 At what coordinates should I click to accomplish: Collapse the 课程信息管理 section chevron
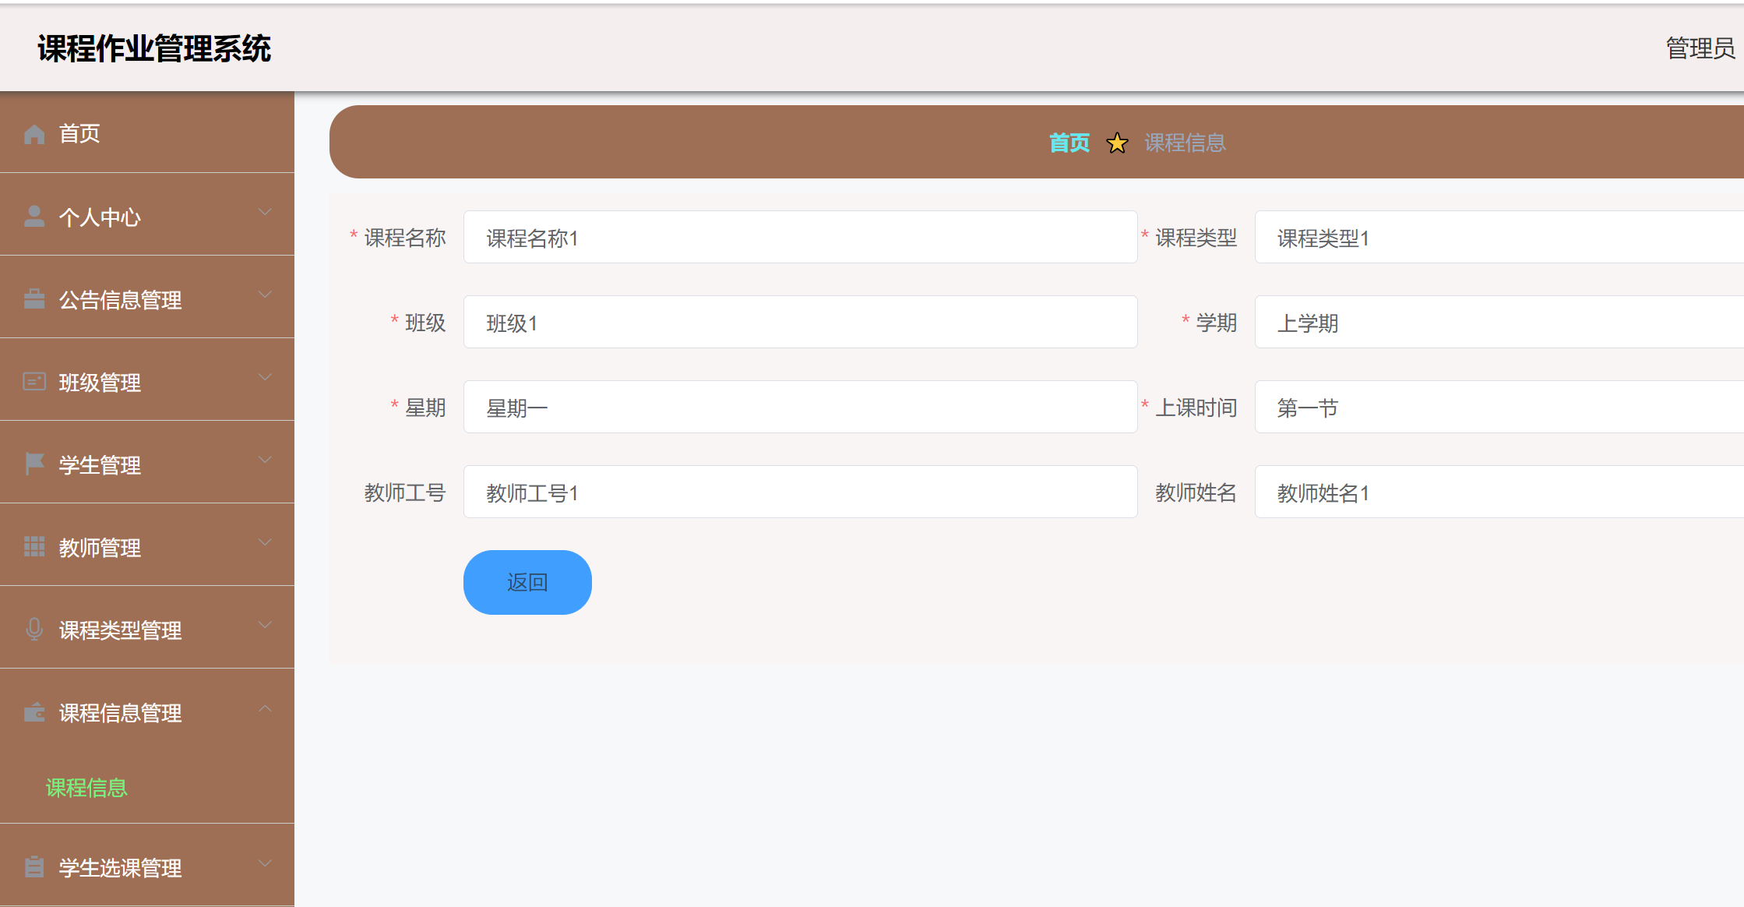tap(265, 708)
